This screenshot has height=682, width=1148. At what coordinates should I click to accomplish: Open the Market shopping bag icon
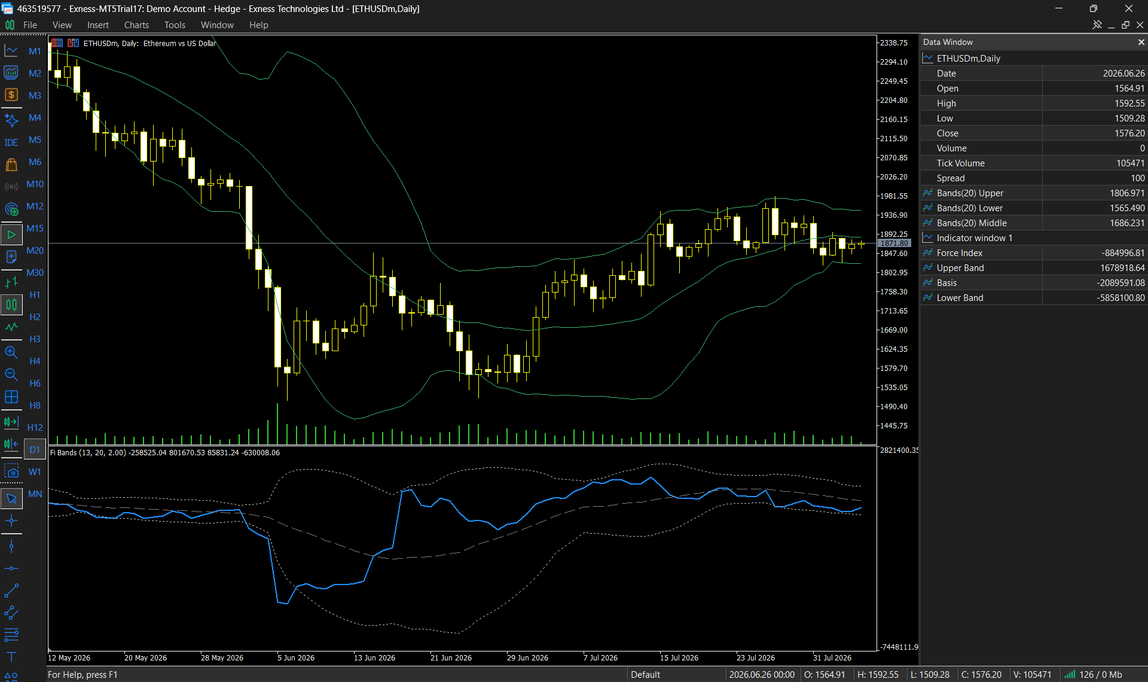[11, 165]
